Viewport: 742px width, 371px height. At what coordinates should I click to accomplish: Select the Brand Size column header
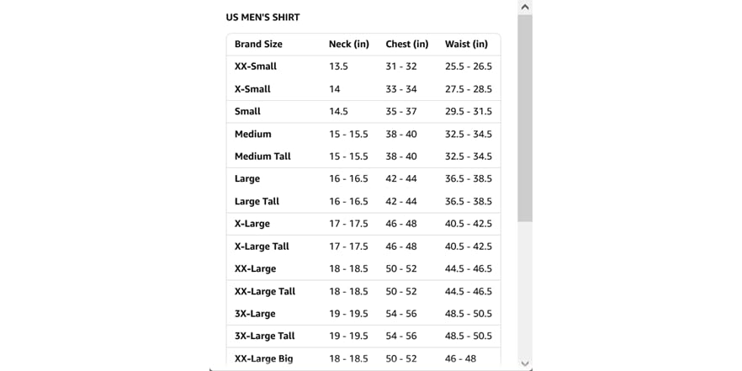[258, 45]
